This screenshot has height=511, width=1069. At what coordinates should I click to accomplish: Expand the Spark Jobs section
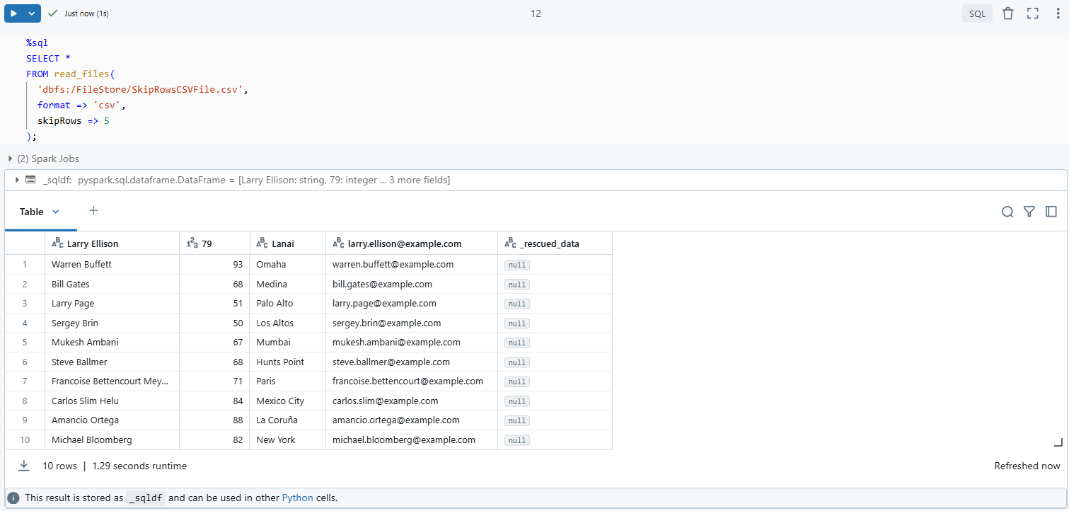pos(10,159)
